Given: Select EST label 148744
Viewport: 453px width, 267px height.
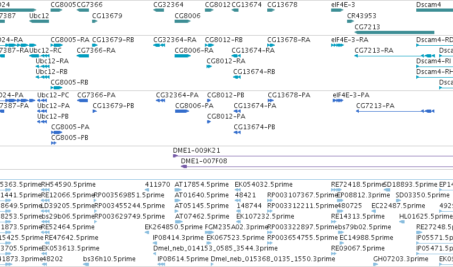Looking at the screenshot, I should [x=249, y=206].
